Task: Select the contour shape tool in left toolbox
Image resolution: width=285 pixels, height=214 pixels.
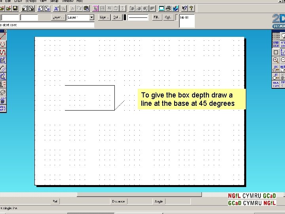Action: pos(3,76)
